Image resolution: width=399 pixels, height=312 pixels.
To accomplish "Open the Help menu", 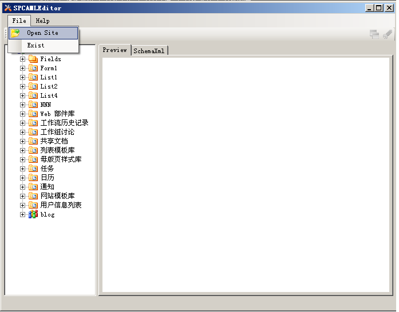I will [x=42, y=21].
